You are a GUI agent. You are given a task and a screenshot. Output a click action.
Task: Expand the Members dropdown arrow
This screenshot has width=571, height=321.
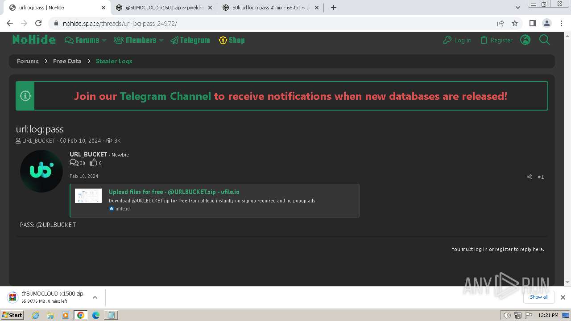[161, 40]
